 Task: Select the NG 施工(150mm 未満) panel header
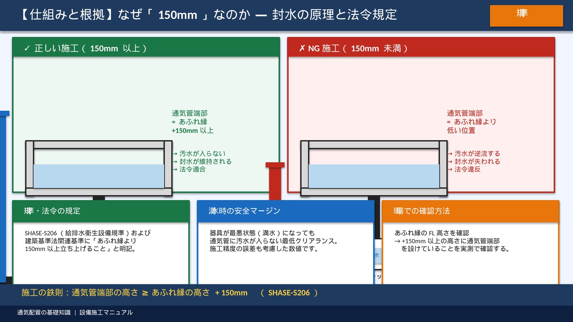421,48
